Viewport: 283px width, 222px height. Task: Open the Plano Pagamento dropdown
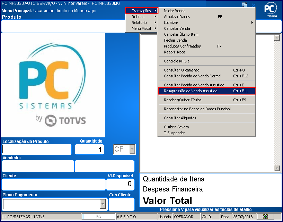pos(103,204)
